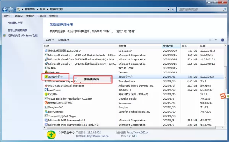This screenshot has height=142, width=229.
Task: Expand the 程序 breadcrumb arrow
Action: (x=48, y=9)
